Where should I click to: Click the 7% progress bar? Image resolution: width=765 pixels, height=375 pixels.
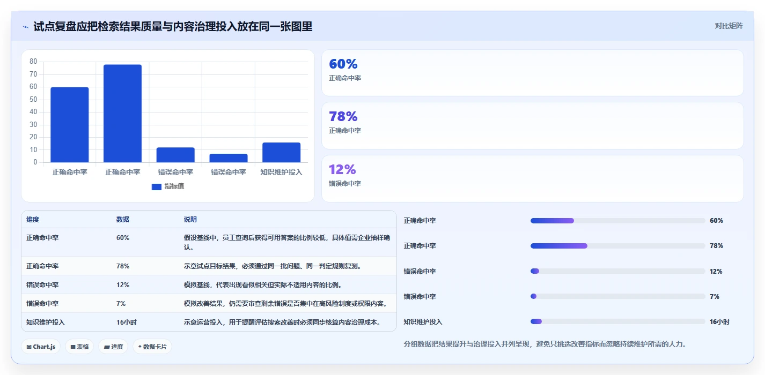pyautogui.click(x=617, y=296)
